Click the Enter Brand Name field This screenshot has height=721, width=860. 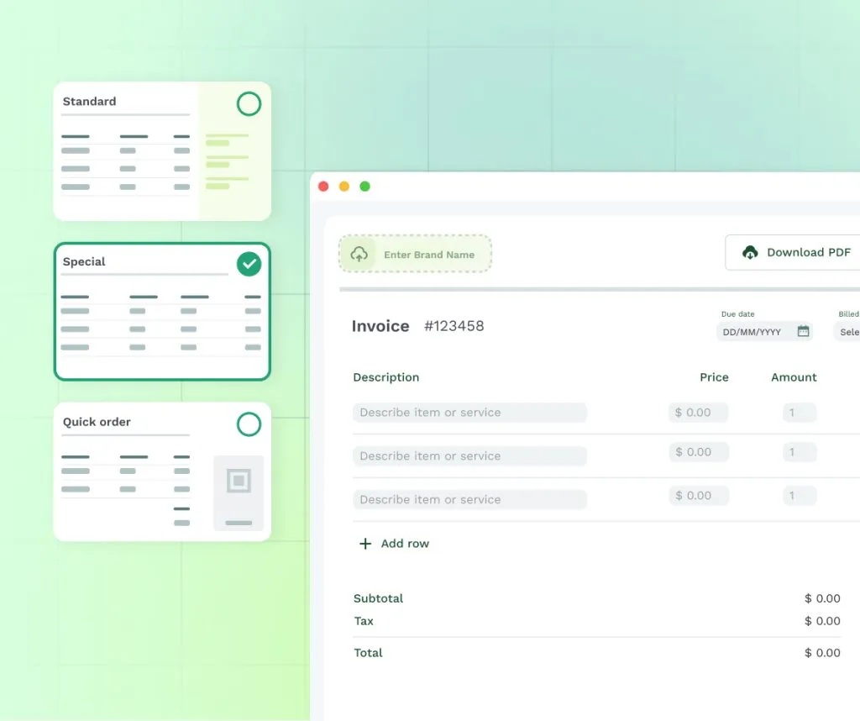click(x=428, y=255)
